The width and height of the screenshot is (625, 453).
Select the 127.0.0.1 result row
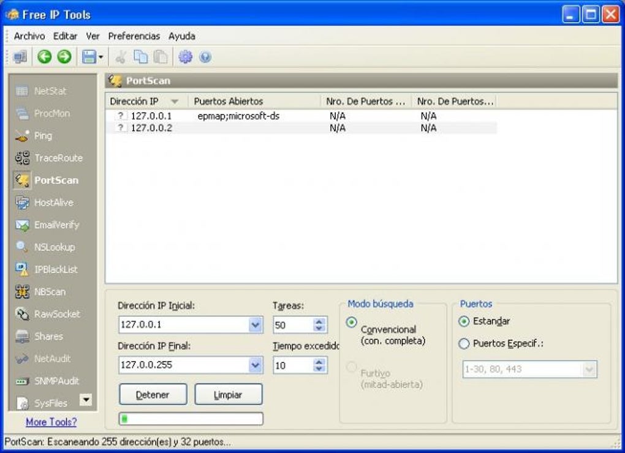(301, 116)
